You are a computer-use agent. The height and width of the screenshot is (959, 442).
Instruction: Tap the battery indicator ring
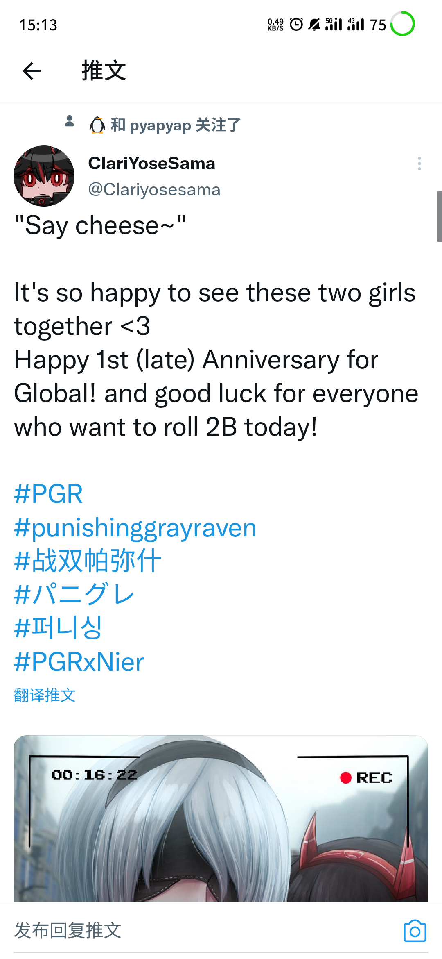tap(403, 24)
